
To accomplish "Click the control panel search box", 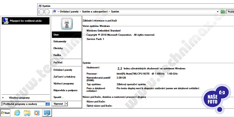I will [x=230, y=12].
